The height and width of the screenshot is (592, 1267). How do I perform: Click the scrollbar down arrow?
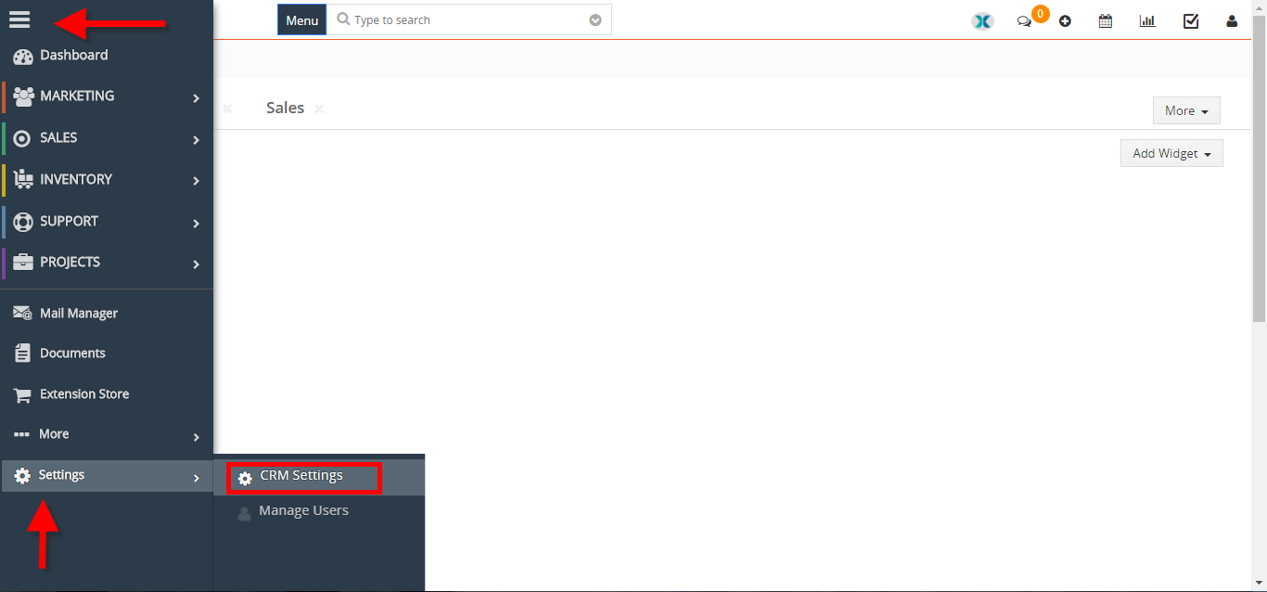[x=1259, y=584]
